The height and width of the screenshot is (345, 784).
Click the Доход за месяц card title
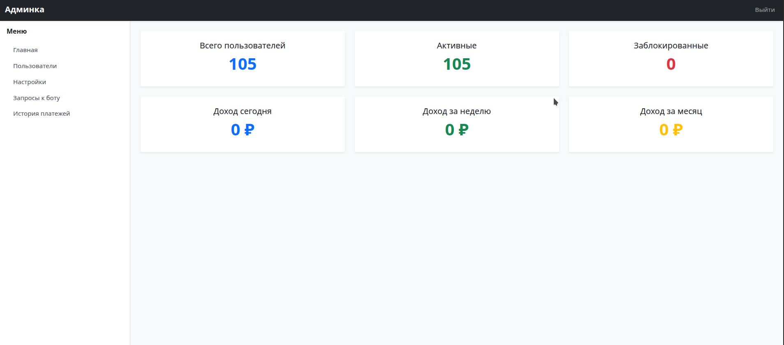click(671, 111)
